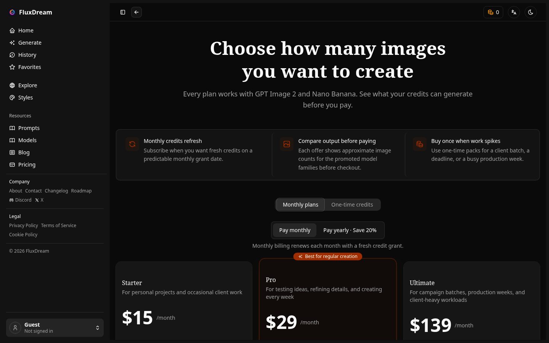This screenshot has width=549, height=343.
Task: Click the Pricing card icon
Action: click(12, 165)
